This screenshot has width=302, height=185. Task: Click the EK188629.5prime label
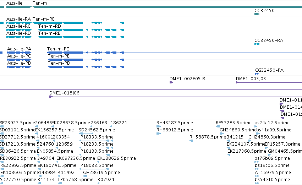116,158
